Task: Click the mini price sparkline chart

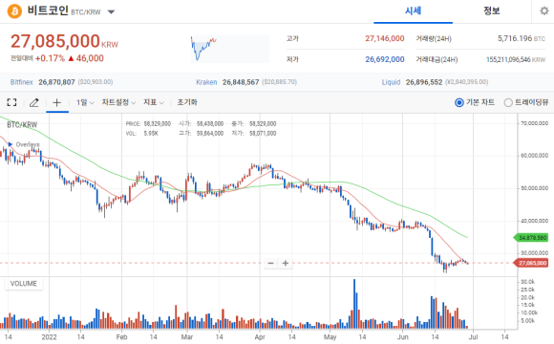Action: pos(230,49)
